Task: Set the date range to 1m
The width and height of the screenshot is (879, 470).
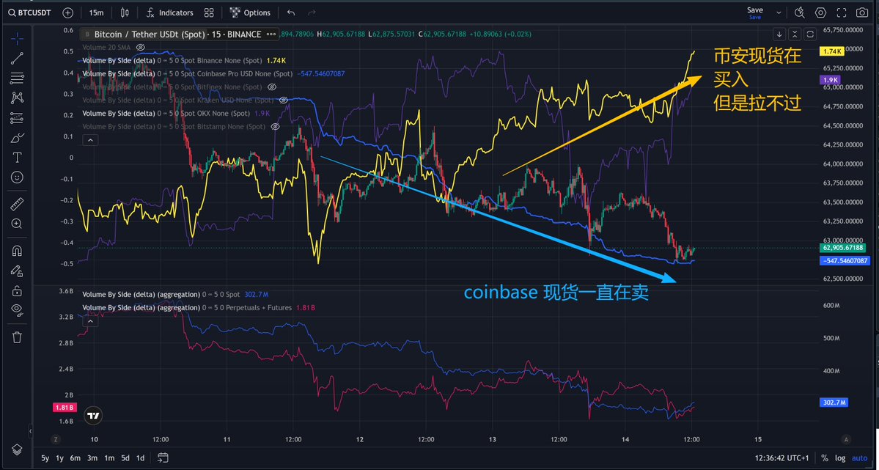Action: [x=109, y=458]
